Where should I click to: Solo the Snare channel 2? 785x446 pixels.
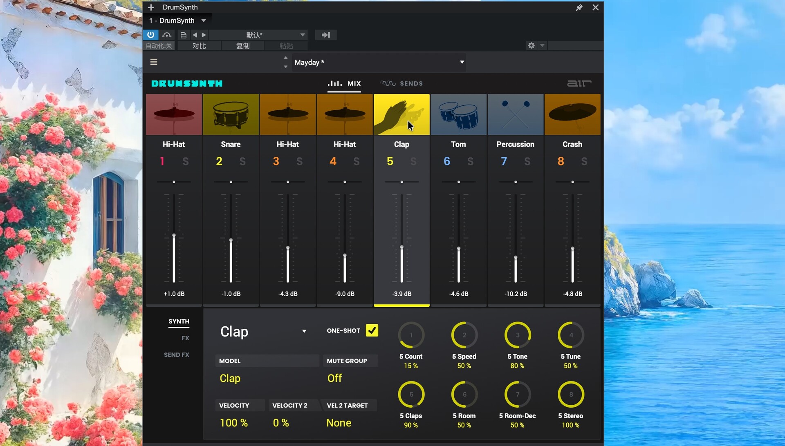242,161
